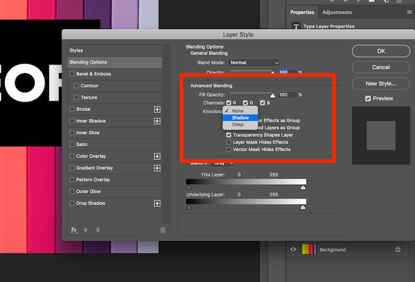
Task: Select Deep in the Knockout dropdown
Action: pos(238,125)
